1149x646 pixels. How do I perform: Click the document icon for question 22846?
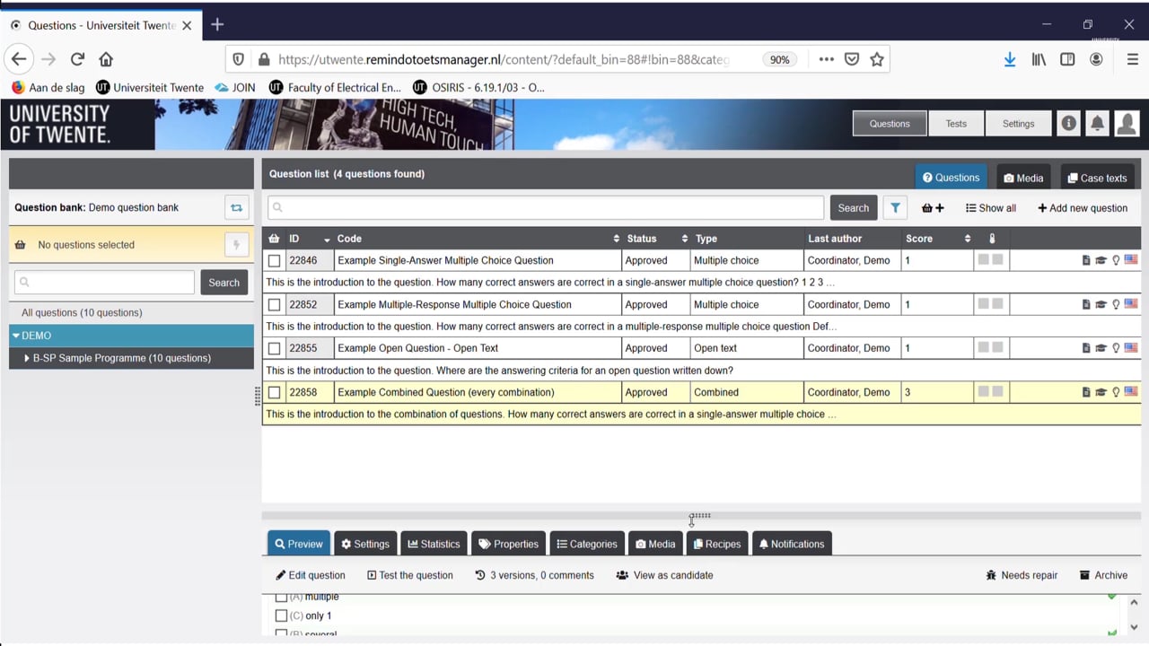tap(1086, 260)
